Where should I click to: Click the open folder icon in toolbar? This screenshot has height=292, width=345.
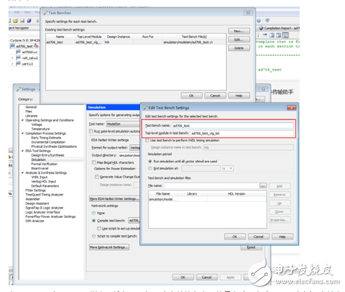(15, 20)
